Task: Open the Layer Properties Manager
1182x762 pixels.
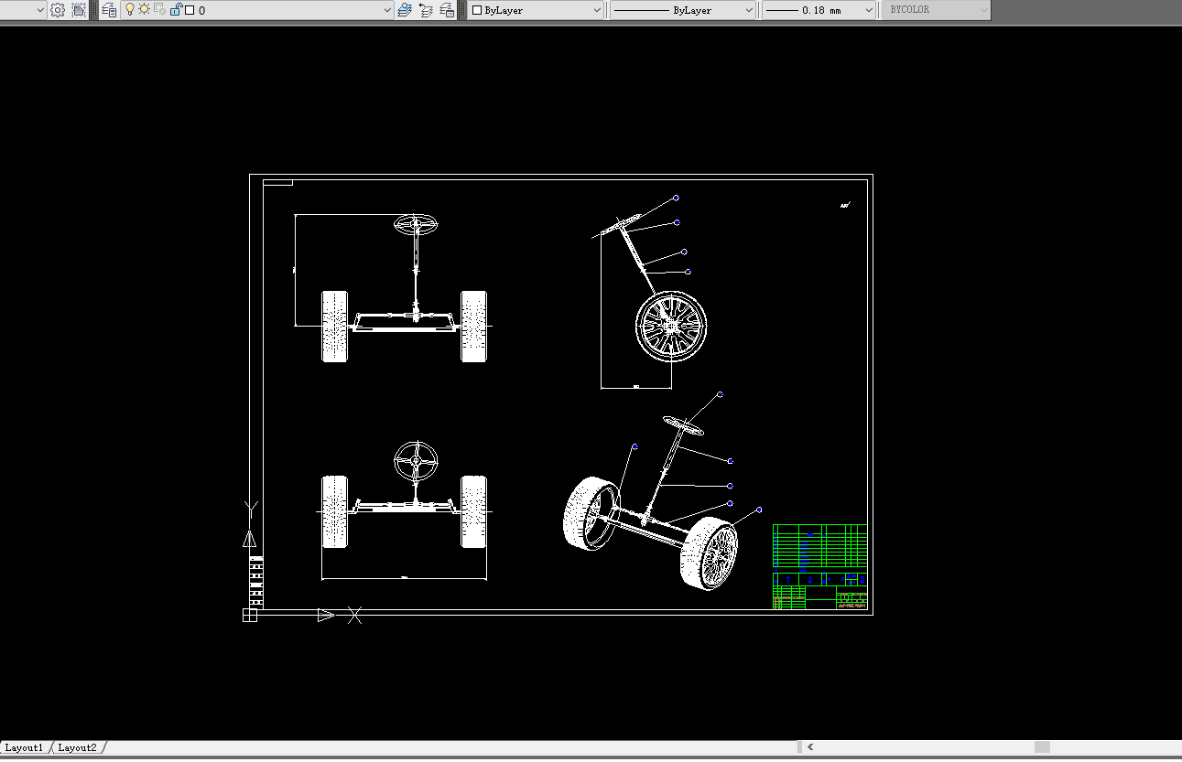Action: pyautogui.click(x=109, y=10)
